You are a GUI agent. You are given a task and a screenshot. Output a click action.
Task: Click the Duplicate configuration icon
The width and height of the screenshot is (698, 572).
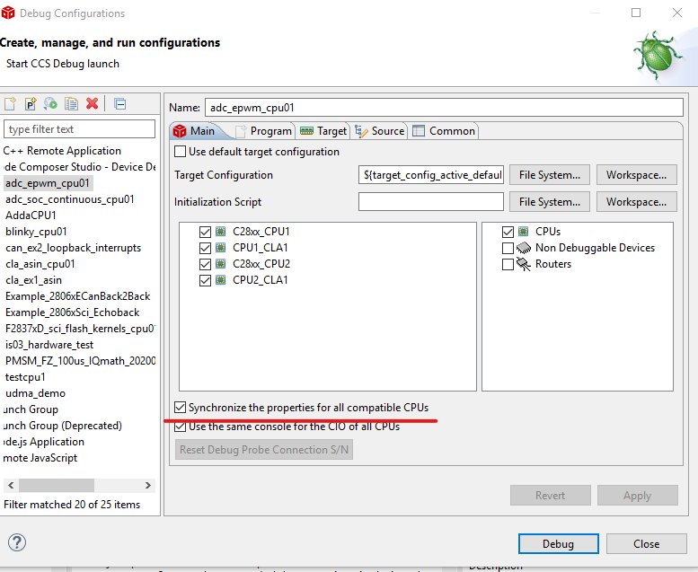point(71,104)
